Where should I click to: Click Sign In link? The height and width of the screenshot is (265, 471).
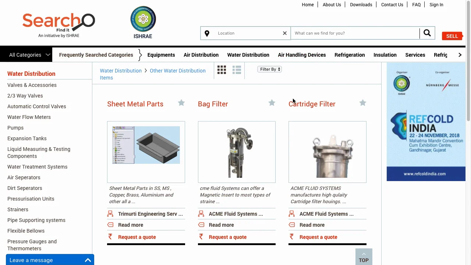click(x=436, y=5)
